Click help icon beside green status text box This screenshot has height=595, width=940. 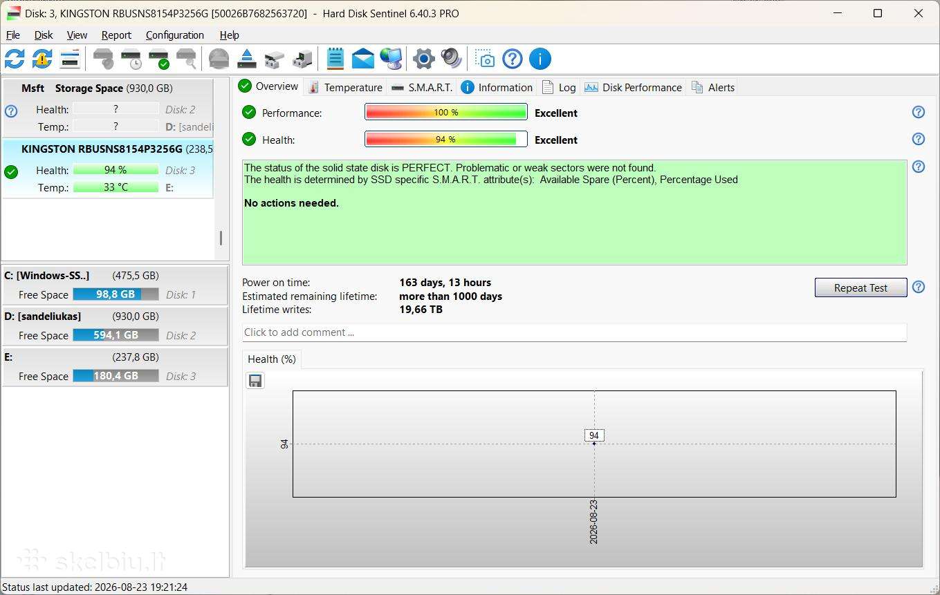[x=919, y=167]
